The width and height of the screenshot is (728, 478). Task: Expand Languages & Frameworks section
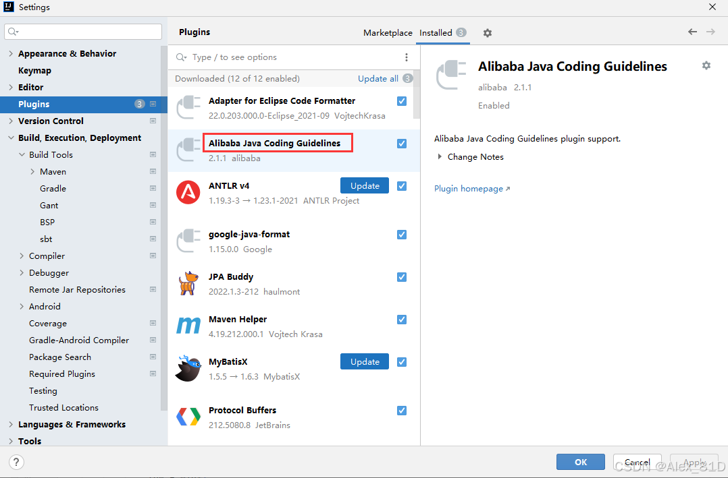[x=11, y=424]
